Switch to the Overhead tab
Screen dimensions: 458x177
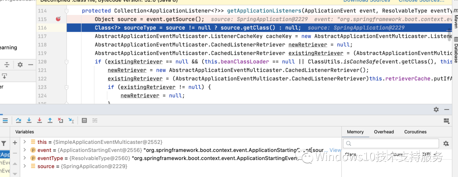[x=384, y=132]
